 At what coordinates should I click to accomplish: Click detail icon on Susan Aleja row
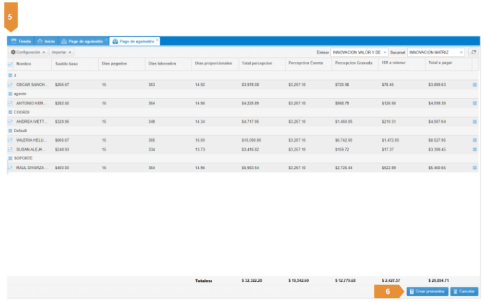pos(475,149)
